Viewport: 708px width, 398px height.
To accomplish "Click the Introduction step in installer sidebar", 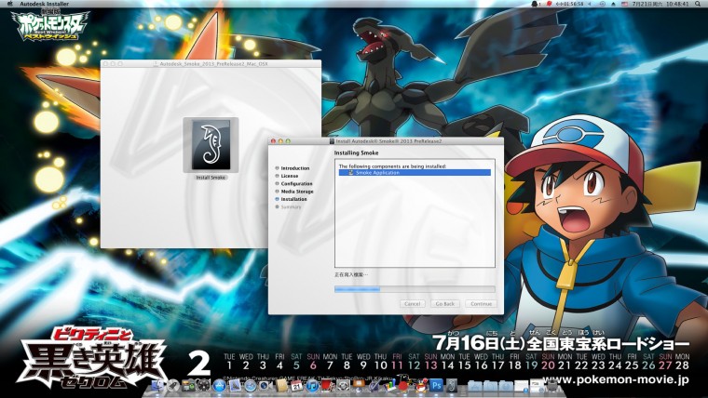I will [x=295, y=168].
